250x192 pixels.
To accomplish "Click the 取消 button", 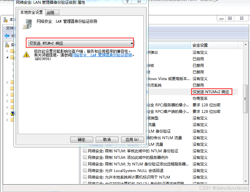I will (107, 139).
